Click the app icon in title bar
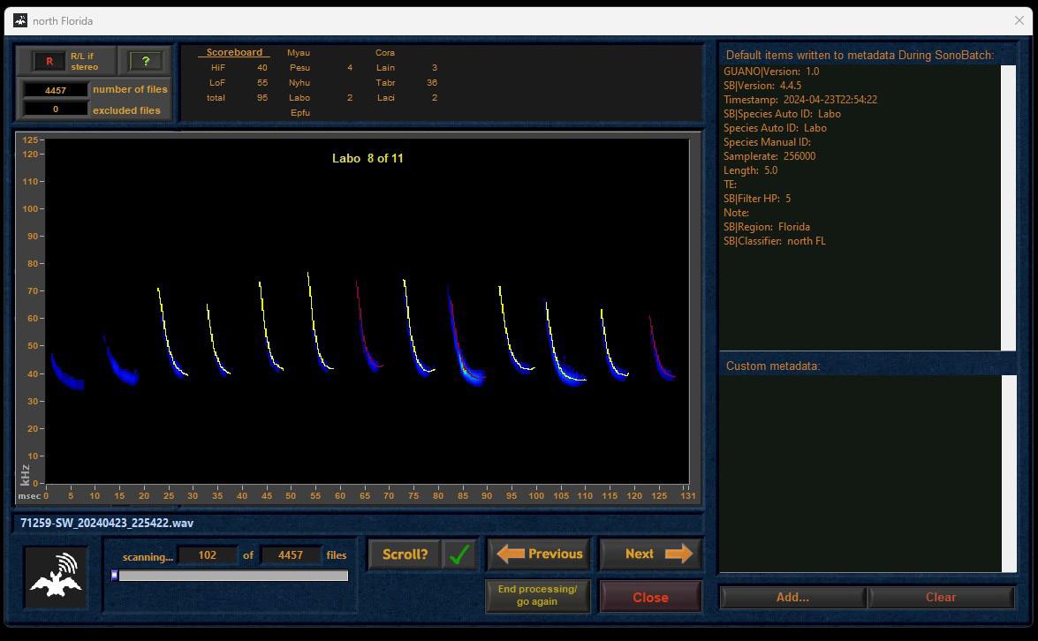This screenshot has width=1038, height=641. coord(19,20)
